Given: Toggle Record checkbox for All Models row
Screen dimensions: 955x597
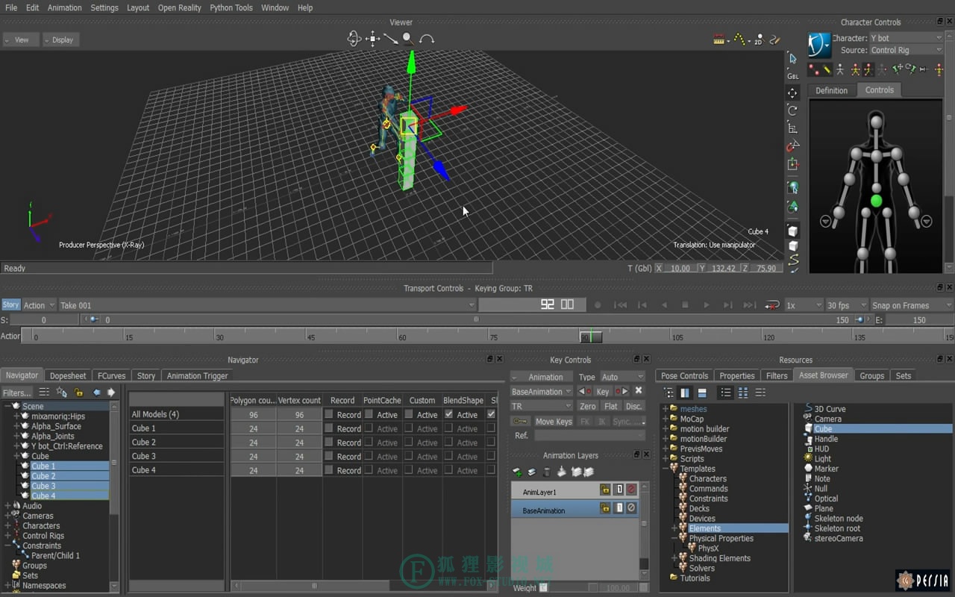Looking at the screenshot, I should pyautogui.click(x=329, y=414).
